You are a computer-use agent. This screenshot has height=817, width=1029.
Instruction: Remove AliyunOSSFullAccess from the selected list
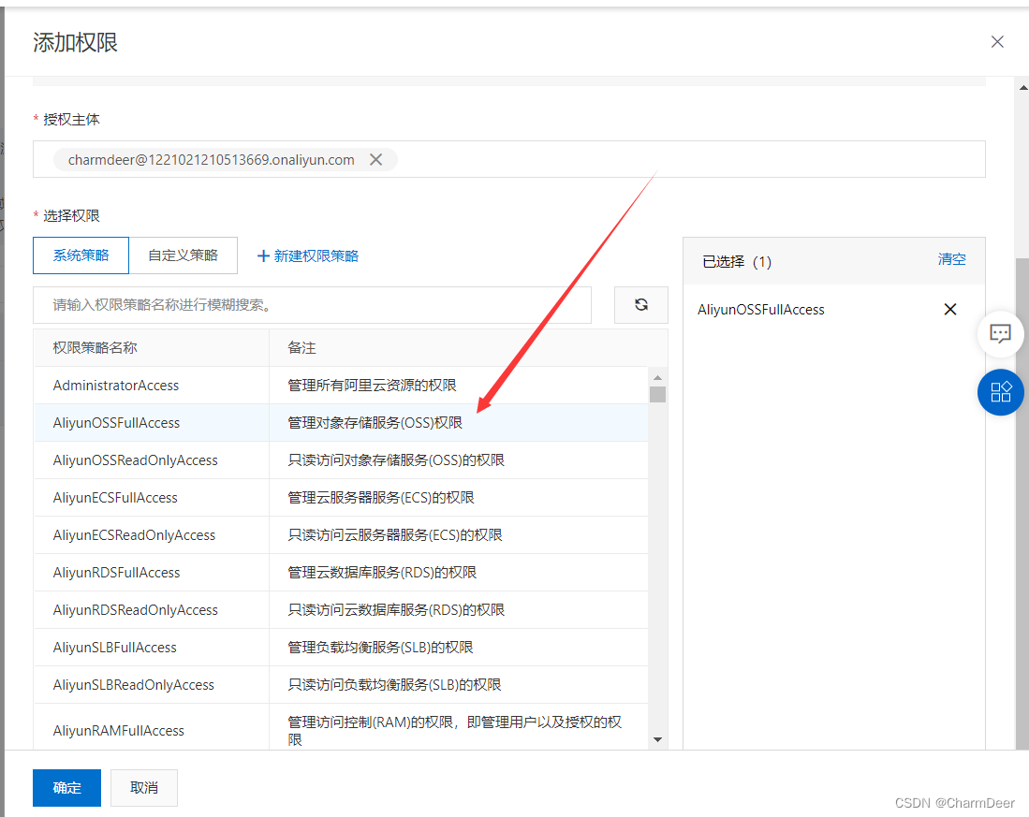click(x=949, y=310)
